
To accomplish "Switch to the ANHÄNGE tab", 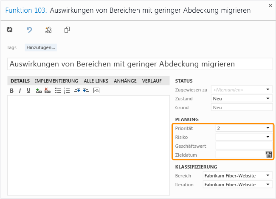I will point(125,81).
